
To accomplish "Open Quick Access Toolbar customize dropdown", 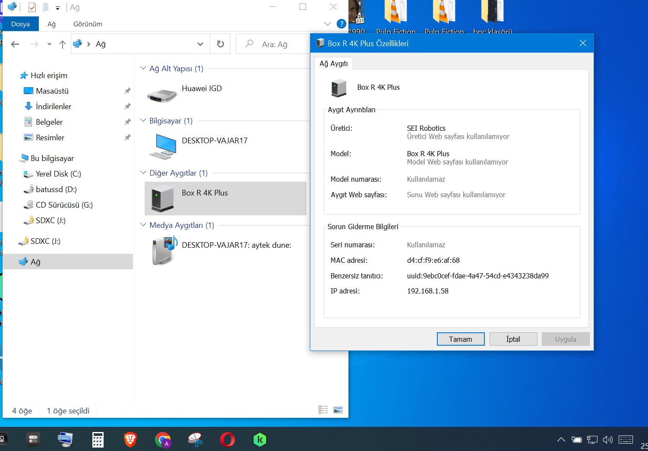I will click(x=57, y=8).
